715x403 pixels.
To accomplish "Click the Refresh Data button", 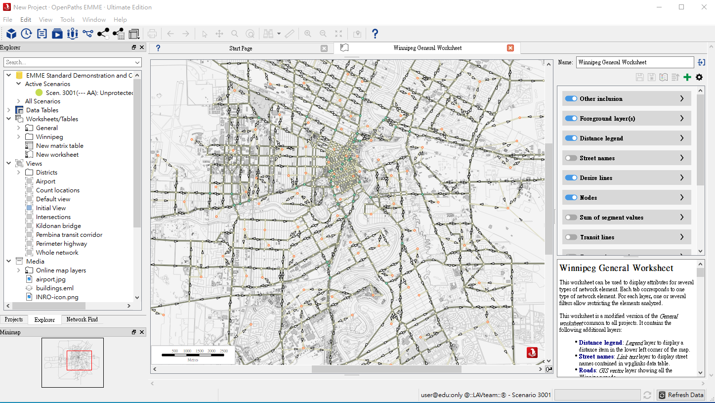I will (x=681, y=395).
